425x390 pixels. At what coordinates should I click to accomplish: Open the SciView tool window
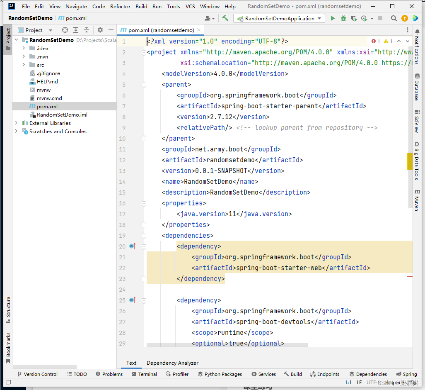point(417,121)
